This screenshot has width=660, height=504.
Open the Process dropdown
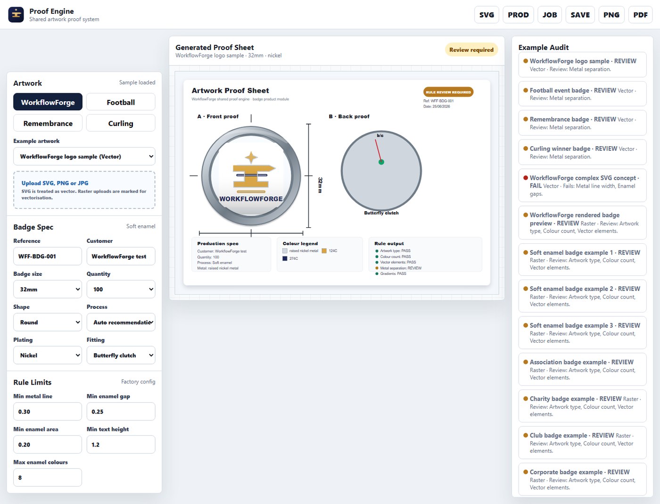click(121, 322)
